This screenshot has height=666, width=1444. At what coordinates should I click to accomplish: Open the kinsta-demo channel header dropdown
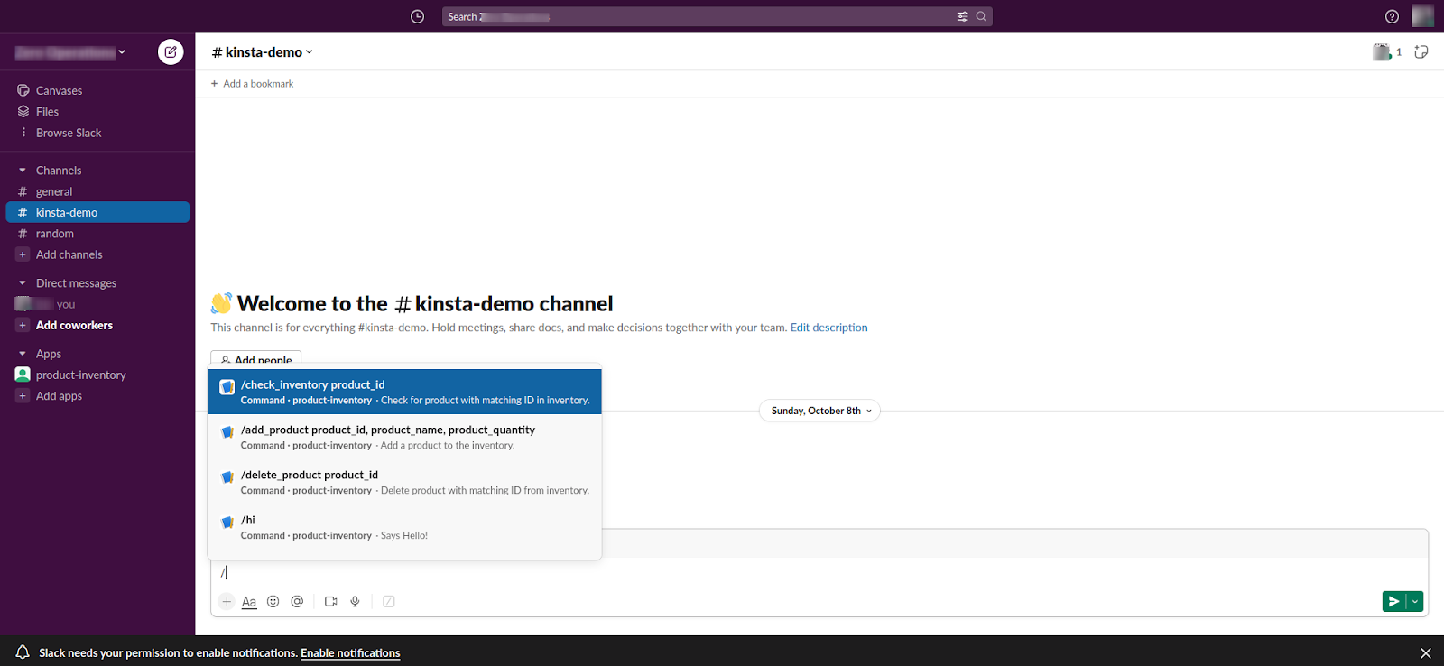pyautogui.click(x=262, y=52)
